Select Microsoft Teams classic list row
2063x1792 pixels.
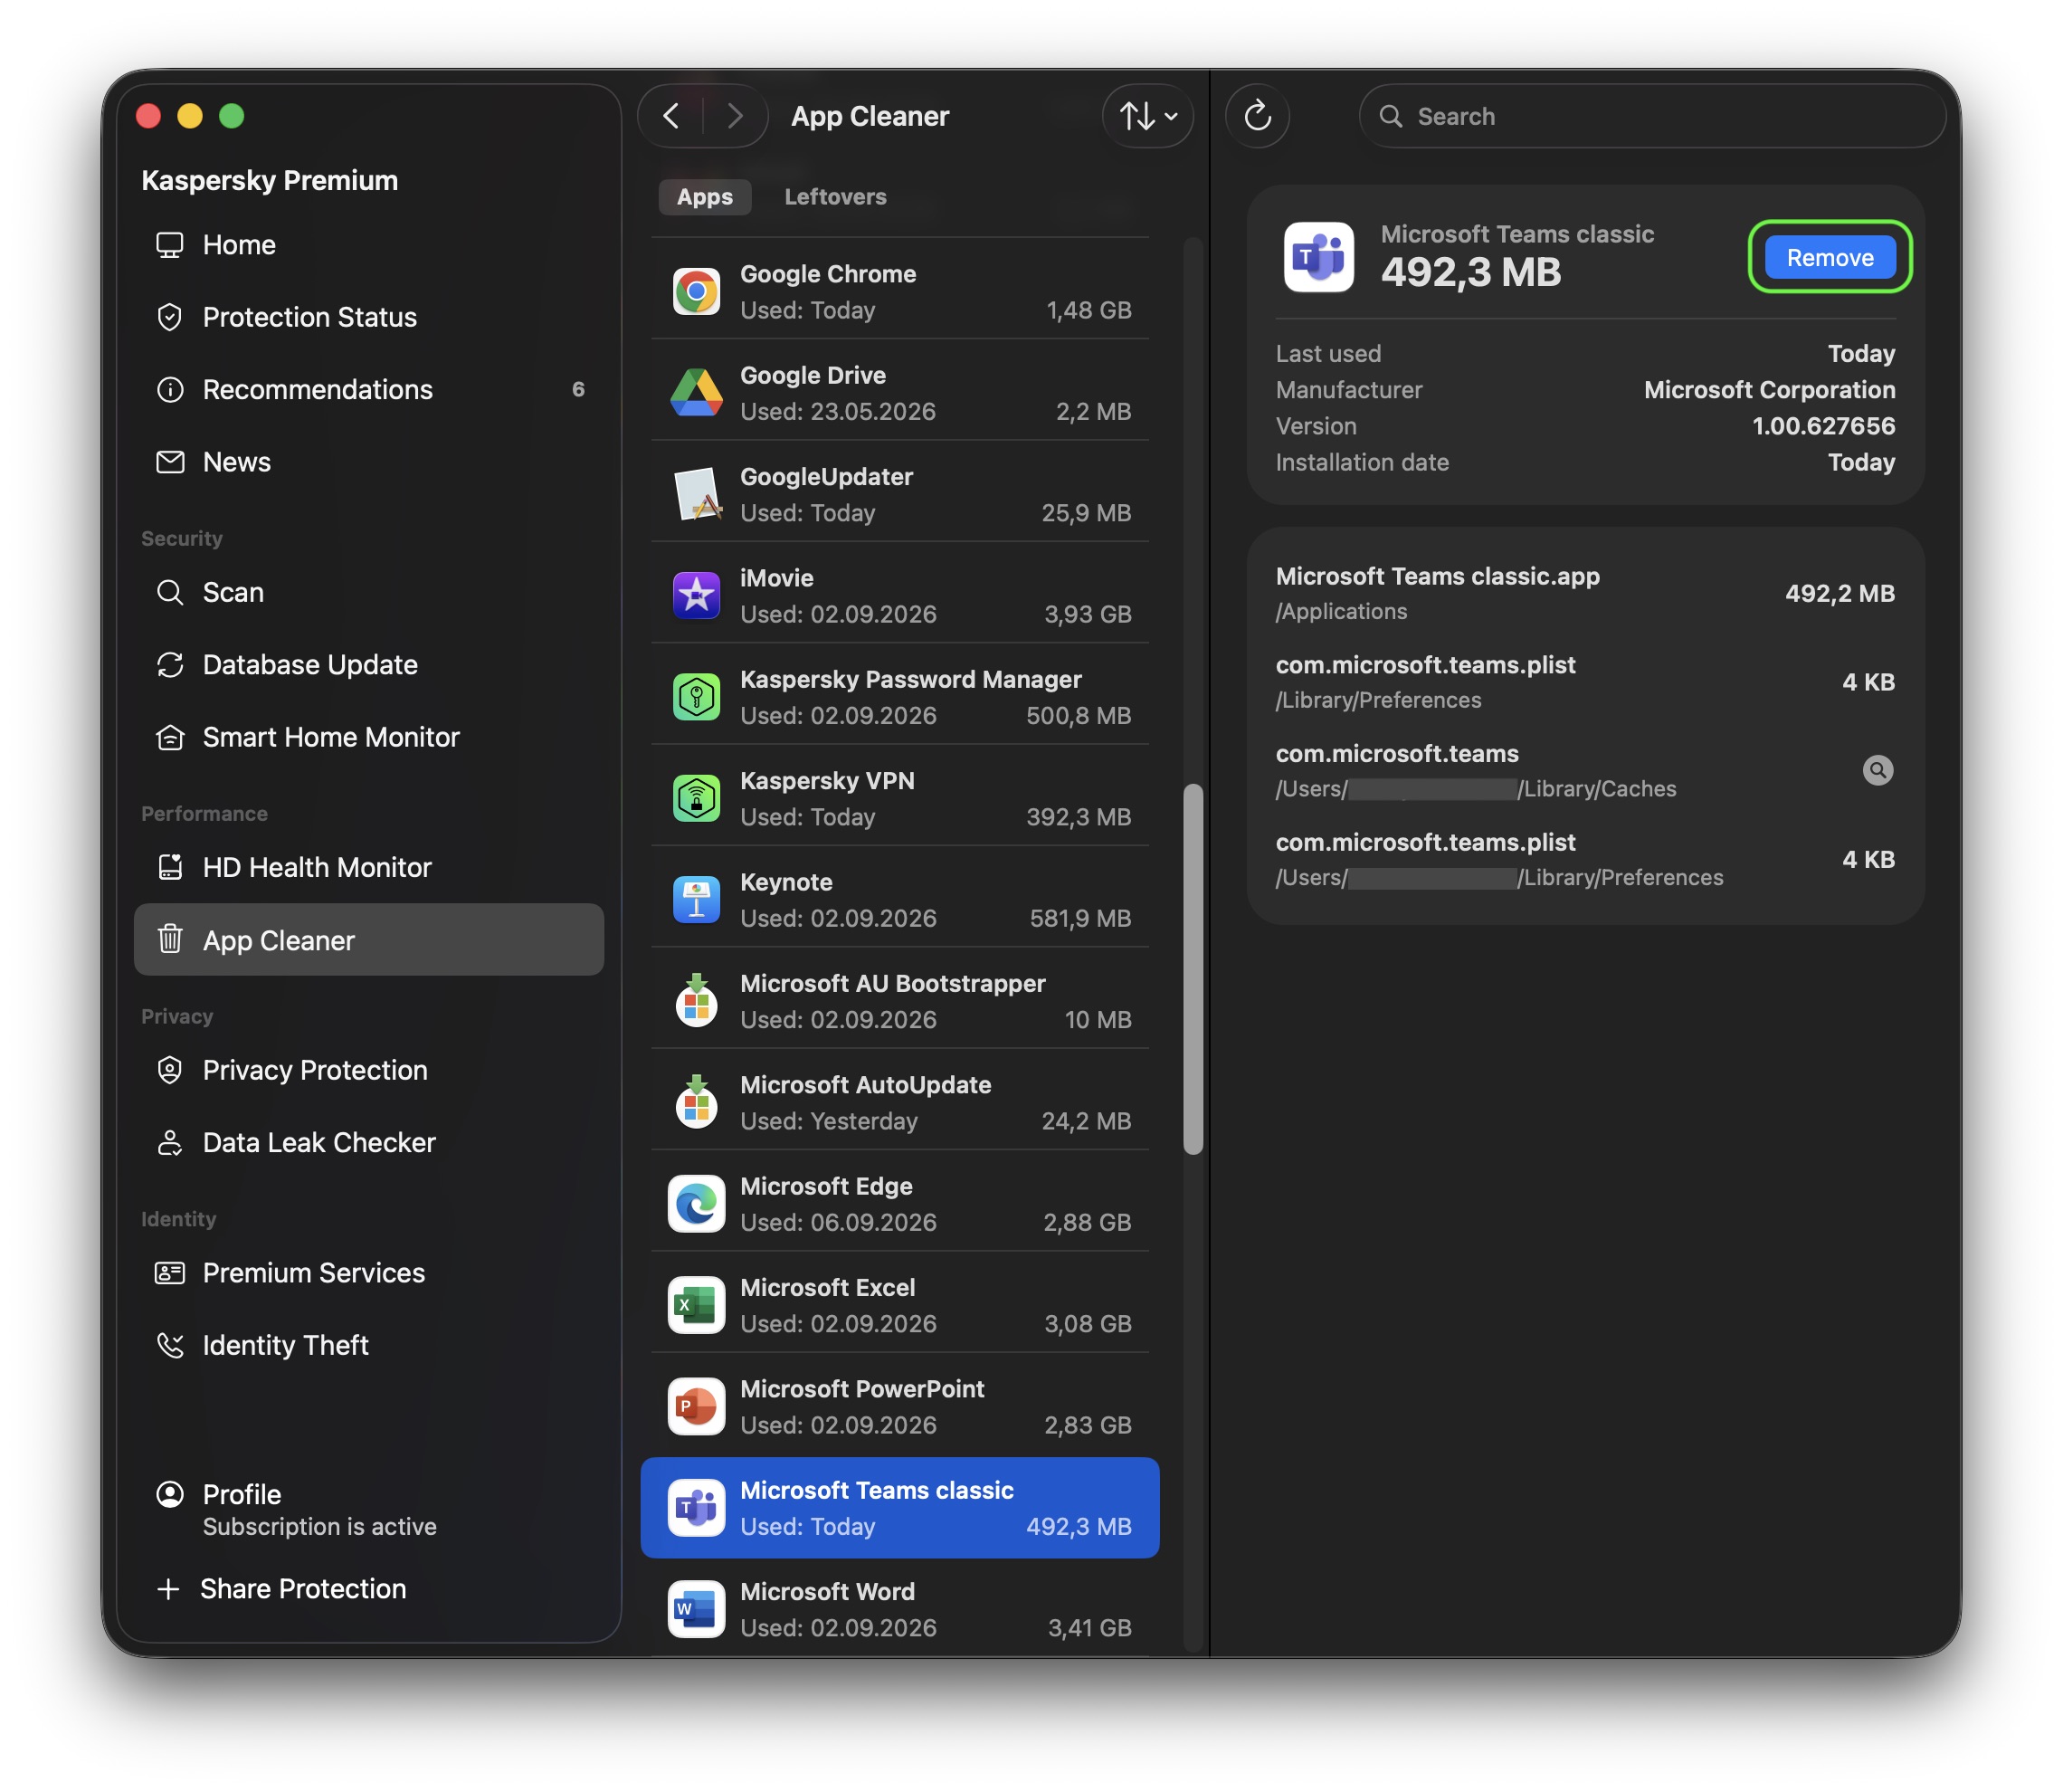[x=899, y=1507]
